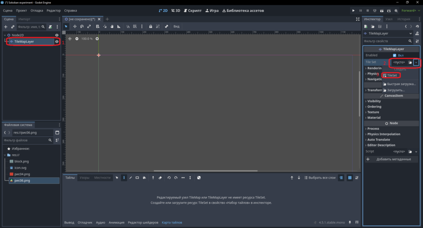Toggle FileSystem split mode button
Image resolution: width=423 pixels, height=228 pixels.
[x=57, y=132]
